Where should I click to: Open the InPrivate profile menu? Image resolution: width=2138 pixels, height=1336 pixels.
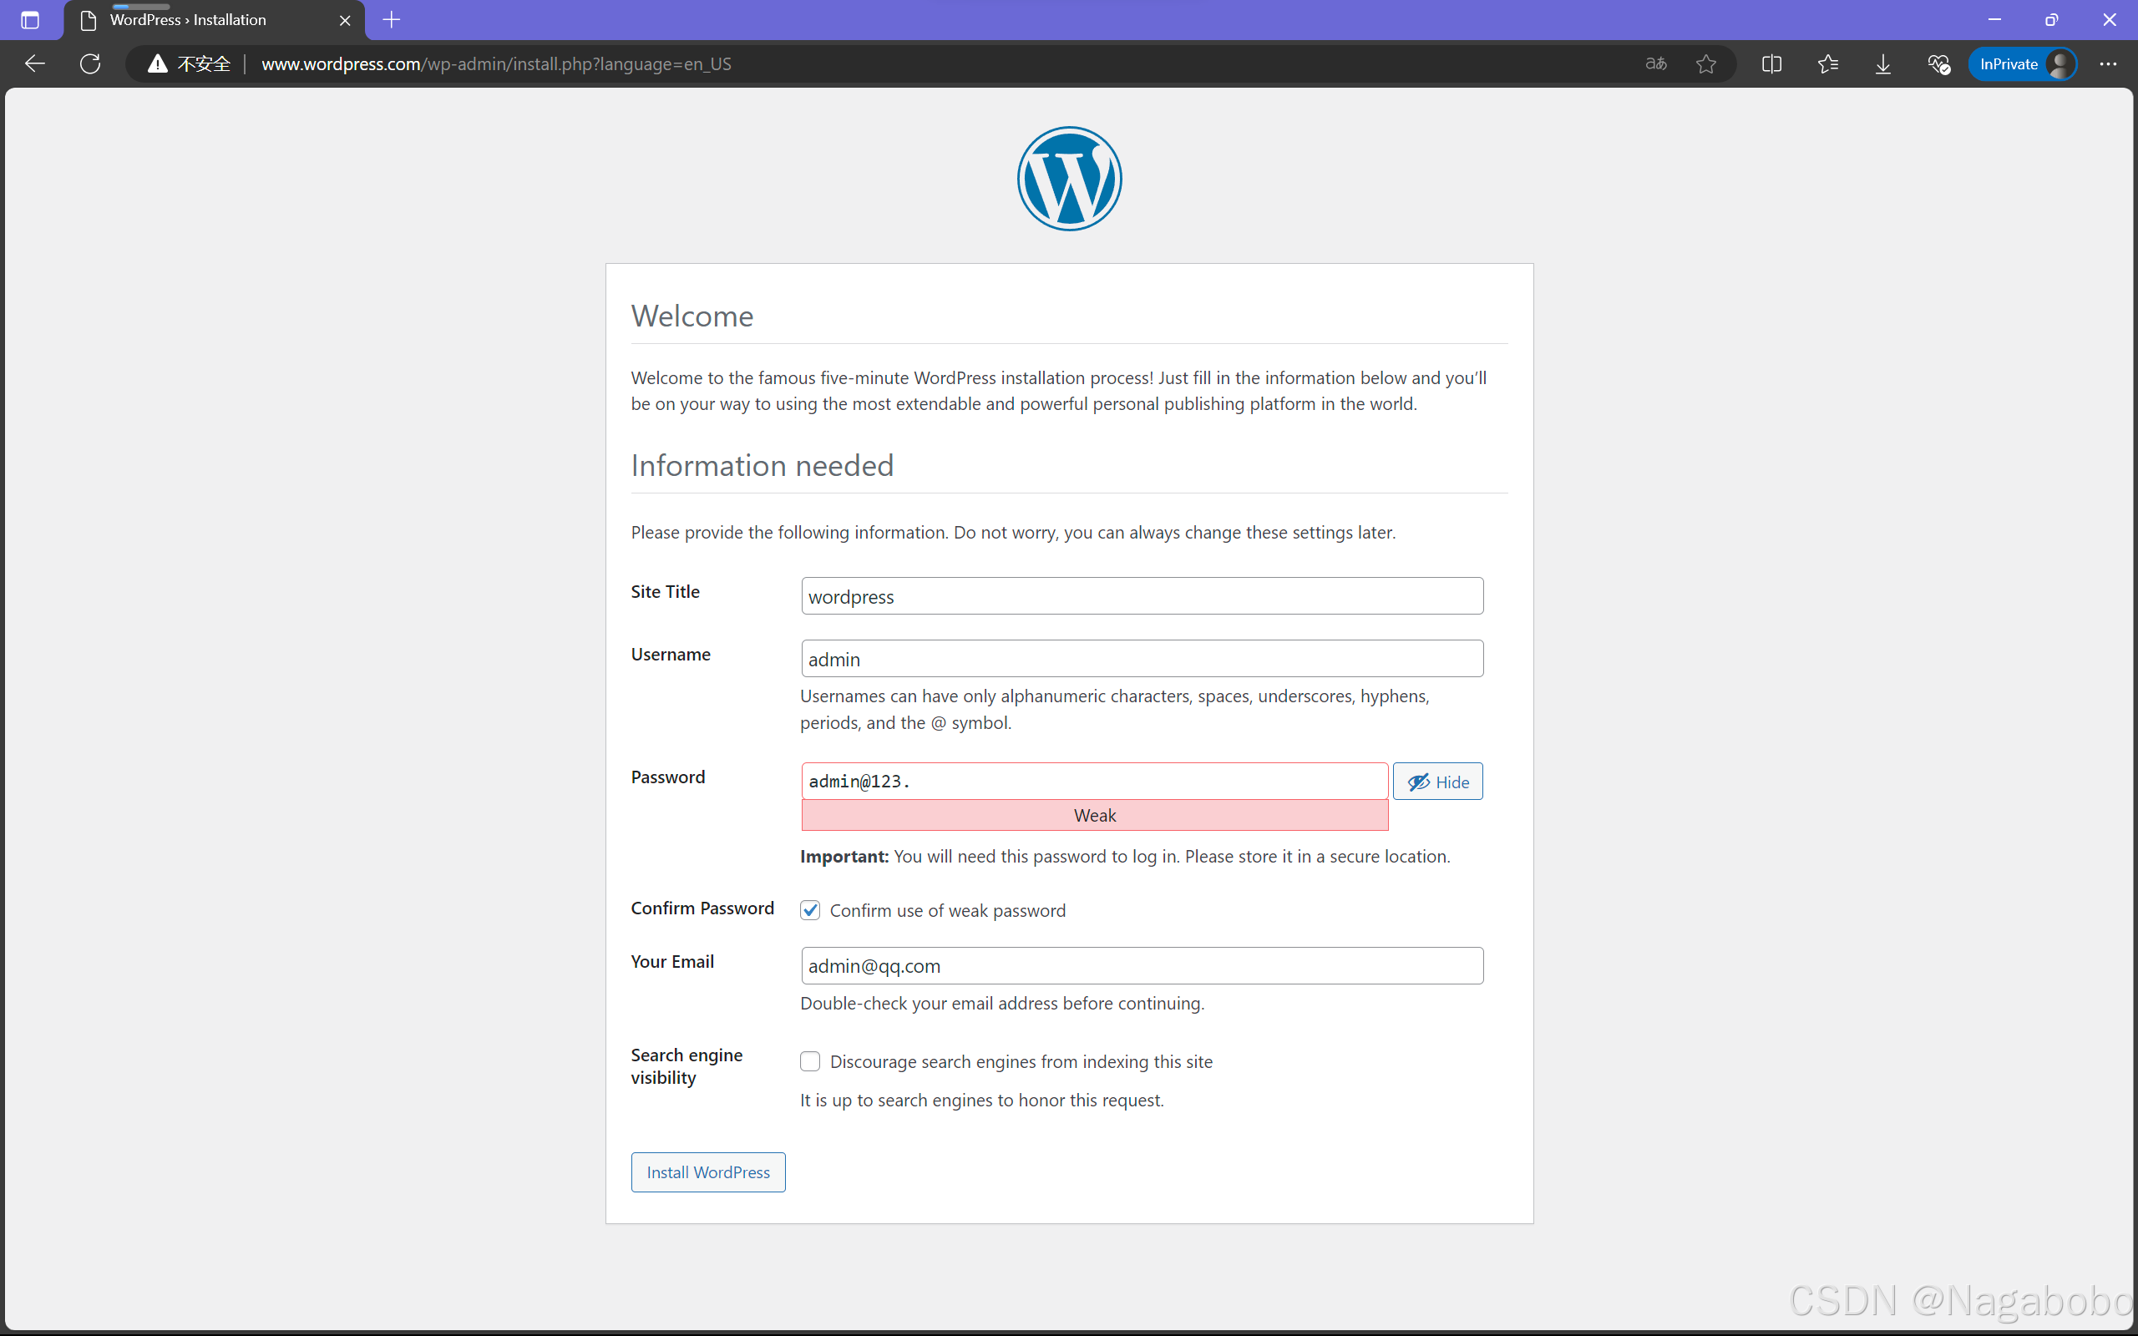point(2023,63)
